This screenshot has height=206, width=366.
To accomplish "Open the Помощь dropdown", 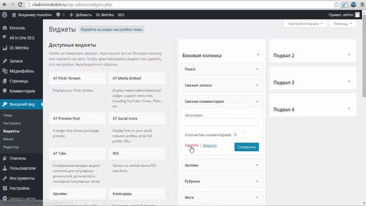I will pyautogui.click(x=343, y=24).
